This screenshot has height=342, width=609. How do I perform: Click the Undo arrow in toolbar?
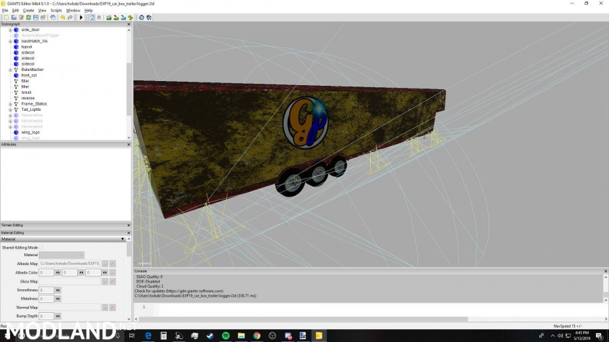[x=62, y=18]
